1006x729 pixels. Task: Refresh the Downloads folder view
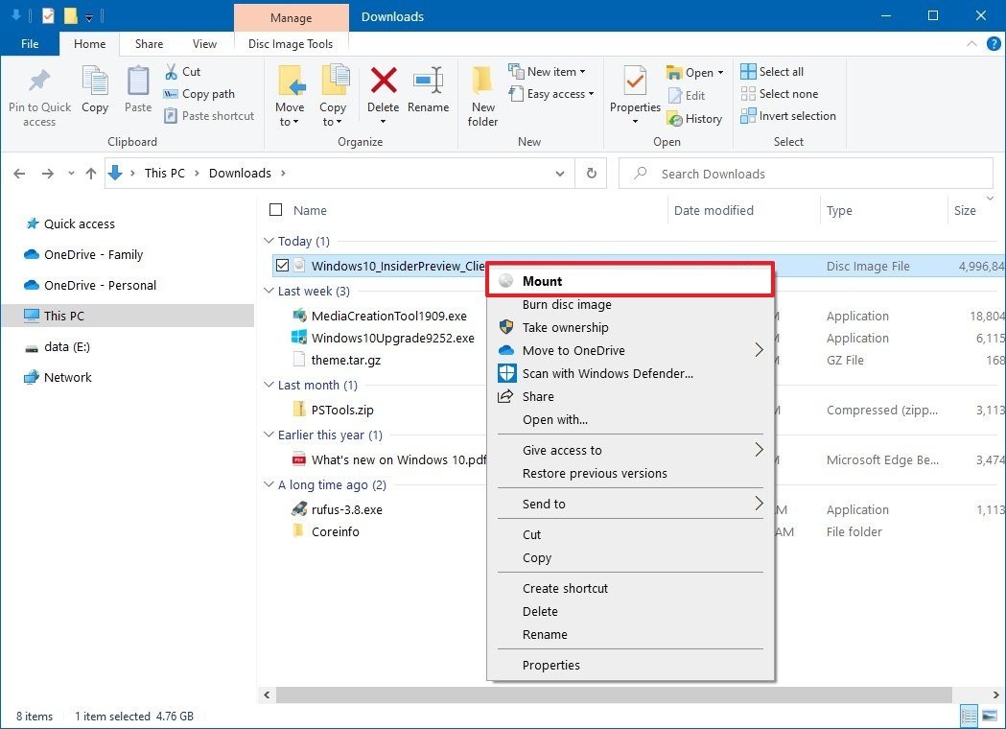(592, 174)
